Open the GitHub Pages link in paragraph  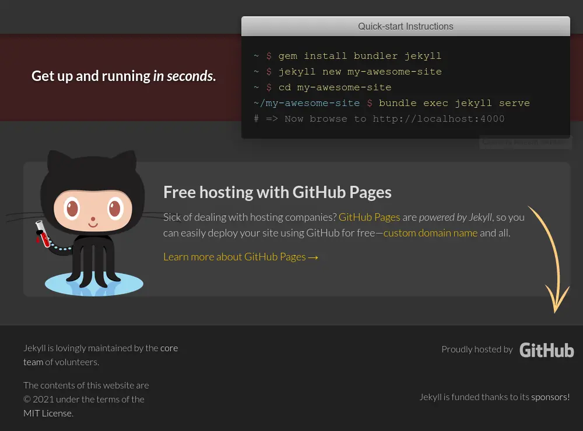[369, 217]
